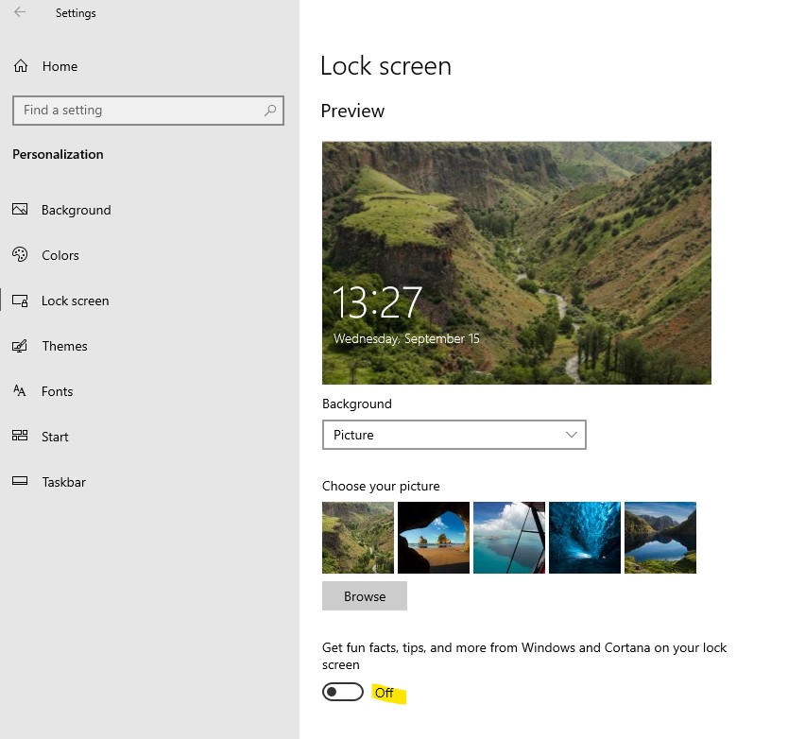Open the Taskbar settings page

(x=63, y=482)
